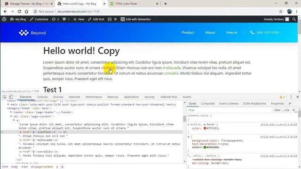Go back using the browser back arrow
This screenshot has height=169, width=301.
pyautogui.click(x=5, y=11)
